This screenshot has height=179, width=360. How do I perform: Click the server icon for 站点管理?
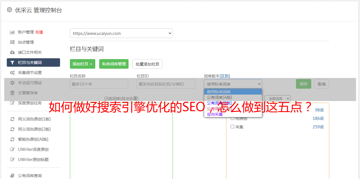click(12, 42)
